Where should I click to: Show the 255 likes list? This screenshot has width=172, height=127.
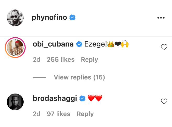click(61, 60)
